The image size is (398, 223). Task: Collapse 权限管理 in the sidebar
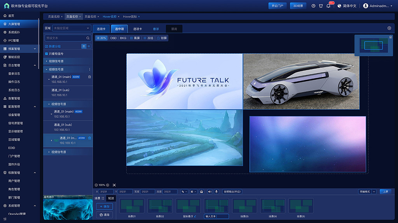click(35, 173)
